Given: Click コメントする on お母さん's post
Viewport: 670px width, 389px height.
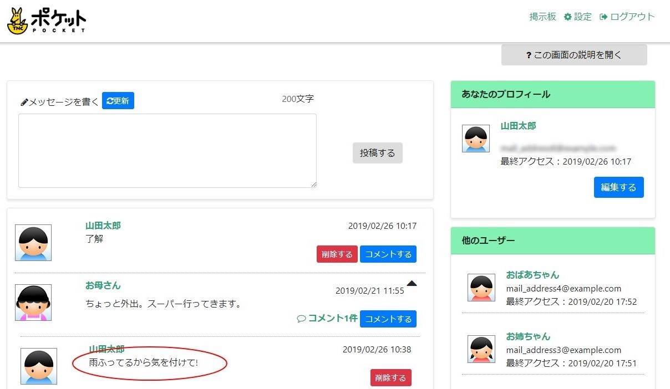Looking at the screenshot, I should point(388,319).
